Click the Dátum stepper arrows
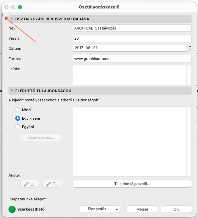198x218 pixels. point(190,48)
